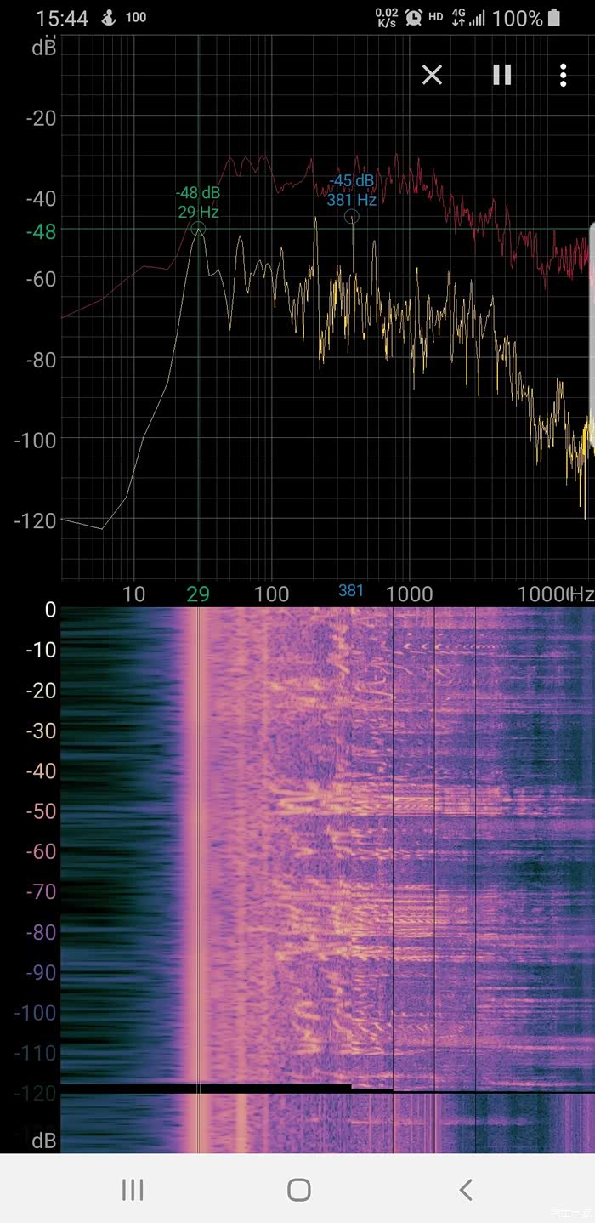Tap the 381 Hz peak marker circle

(351, 217)
